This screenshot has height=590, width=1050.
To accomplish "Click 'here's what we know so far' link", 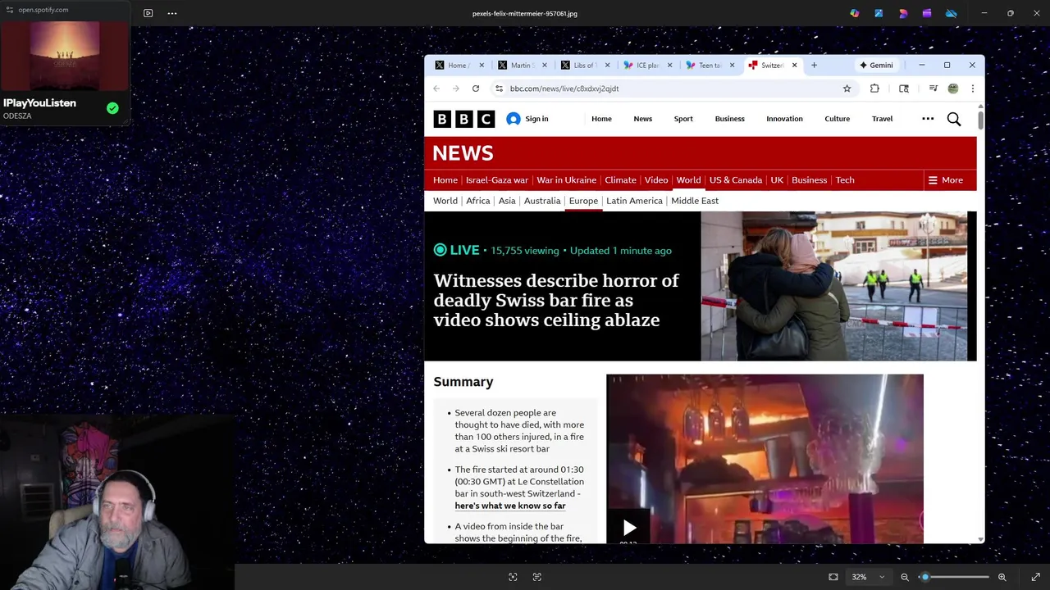I will click(x=510, y=506).
